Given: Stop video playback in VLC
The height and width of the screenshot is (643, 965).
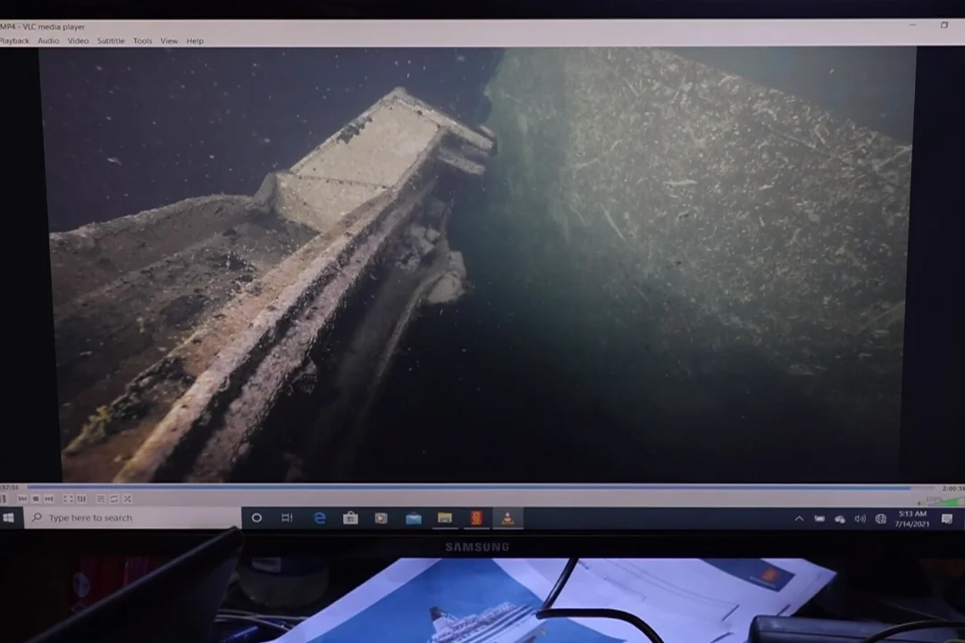Looking at the screenshot, I should coord(36,498).
